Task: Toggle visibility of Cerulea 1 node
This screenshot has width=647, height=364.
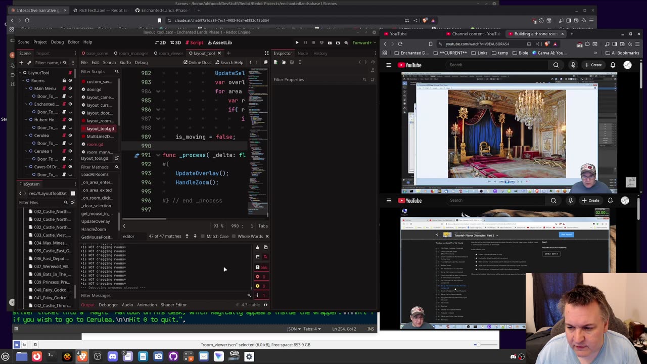Action: (70, 151)
